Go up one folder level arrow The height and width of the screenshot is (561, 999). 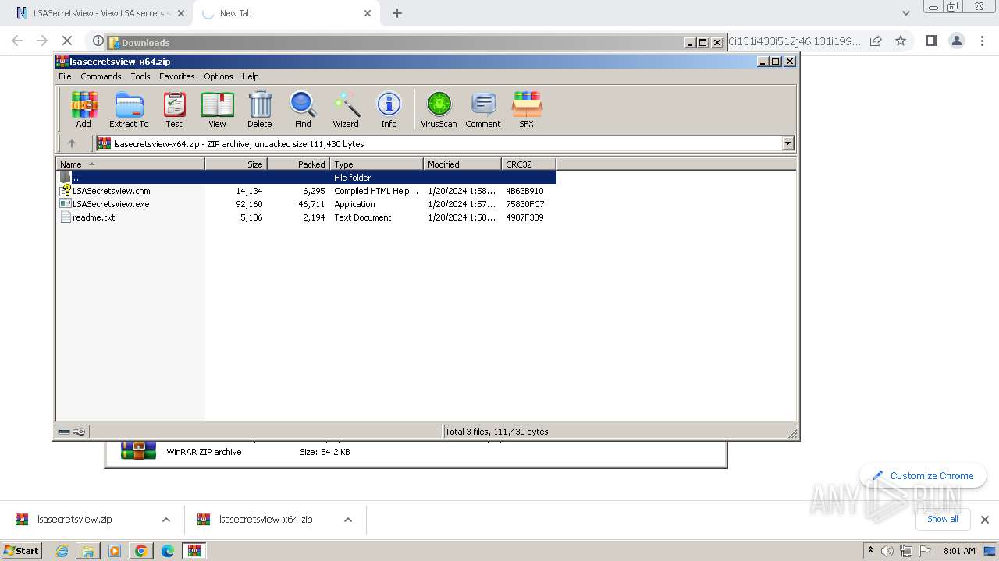pos(72,143)
